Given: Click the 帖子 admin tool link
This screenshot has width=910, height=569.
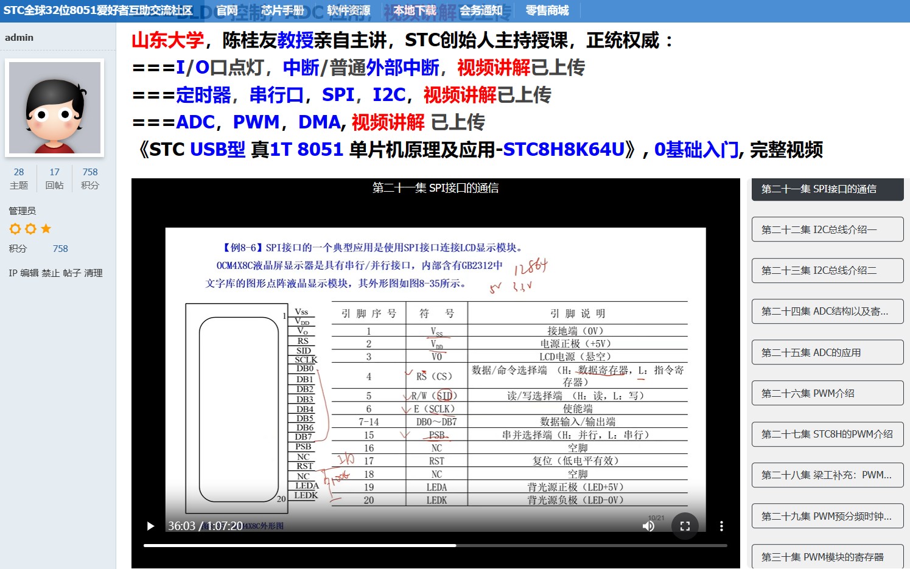Looking at the screenshot, I should pyautogui.click(x=72, y=273).
